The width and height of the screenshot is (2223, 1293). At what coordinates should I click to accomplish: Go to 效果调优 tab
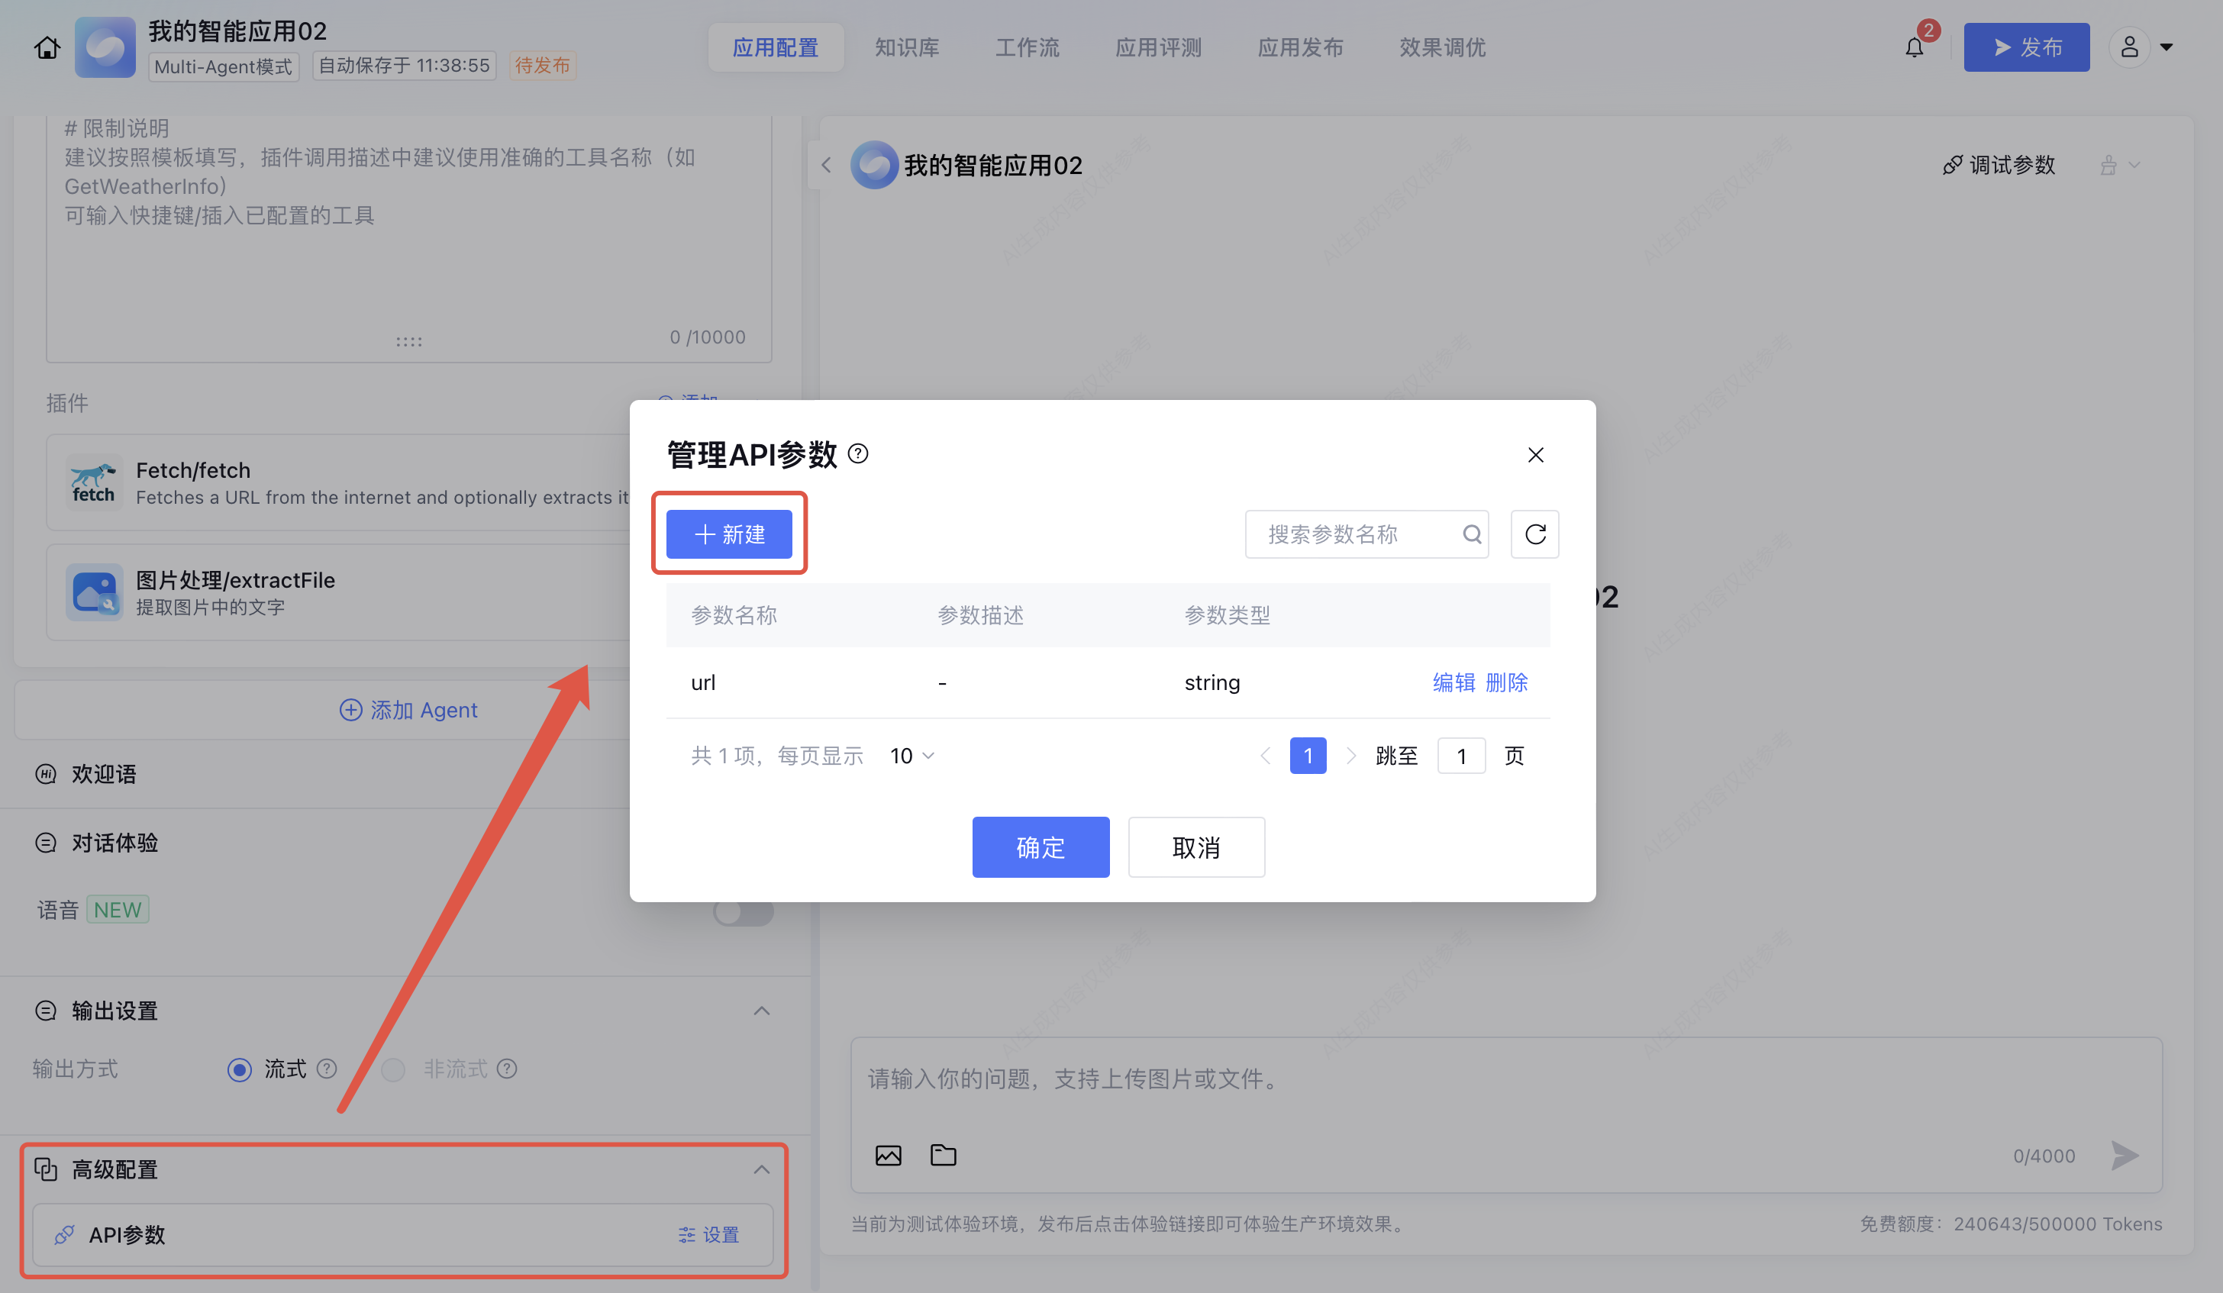(1442, 47)
